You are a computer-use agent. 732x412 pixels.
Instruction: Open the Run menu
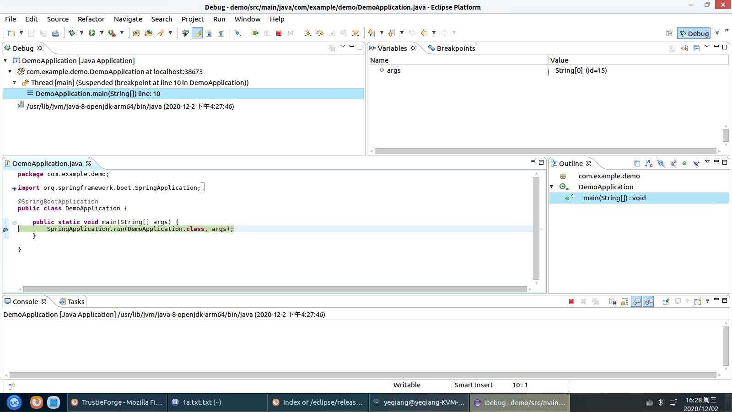point(219,19)
